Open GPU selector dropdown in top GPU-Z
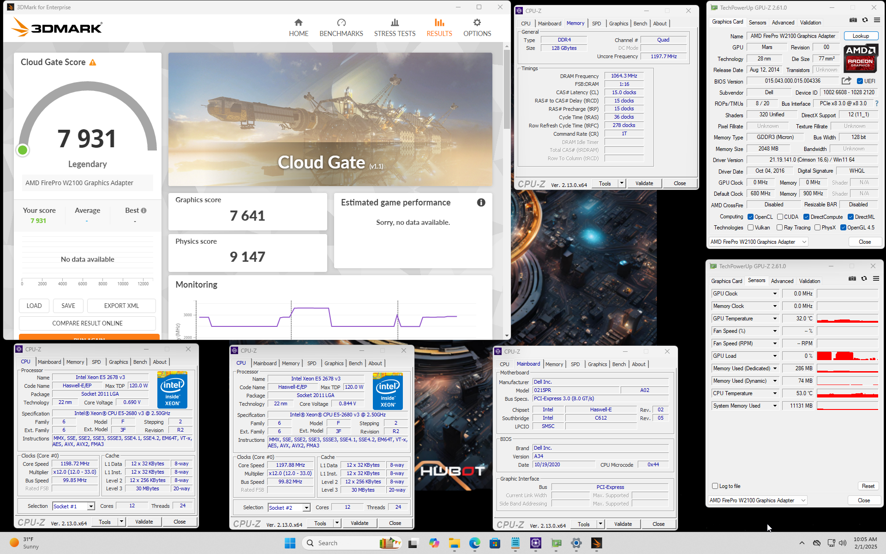This screenshot has width=886, height=554. [759, 242]
